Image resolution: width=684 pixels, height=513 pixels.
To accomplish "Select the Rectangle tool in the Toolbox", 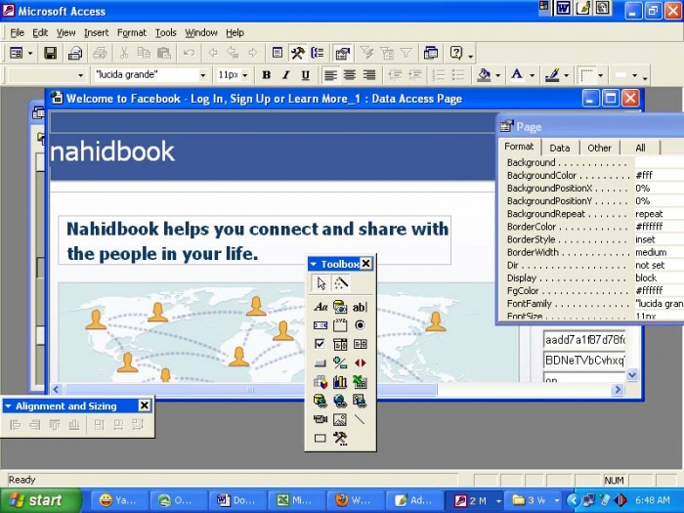I will click(x=321, y=438).
